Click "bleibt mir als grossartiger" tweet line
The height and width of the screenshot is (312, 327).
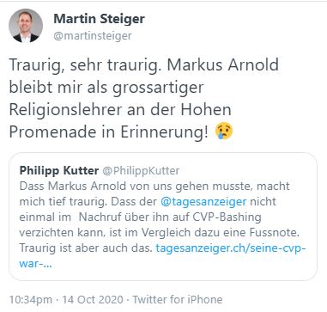[x=106, y=88]
